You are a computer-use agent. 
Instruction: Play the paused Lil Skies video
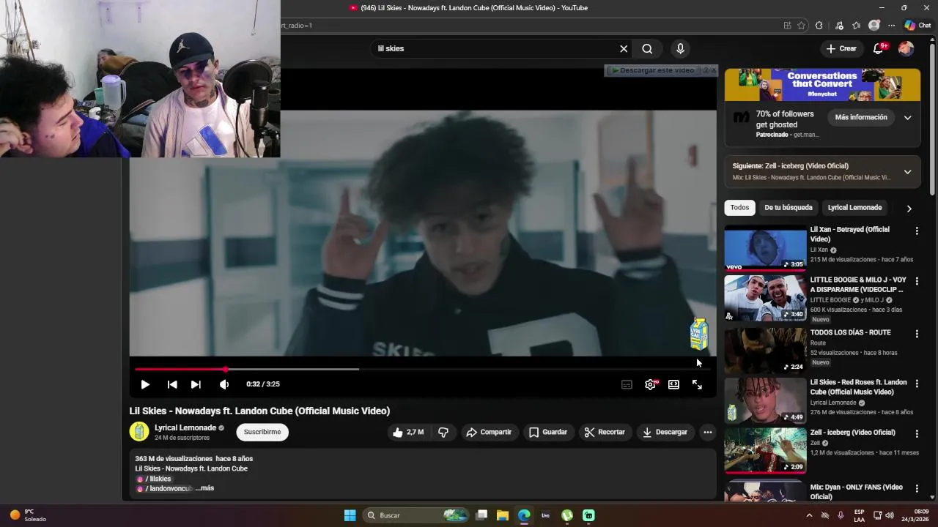tap(145, 384)
